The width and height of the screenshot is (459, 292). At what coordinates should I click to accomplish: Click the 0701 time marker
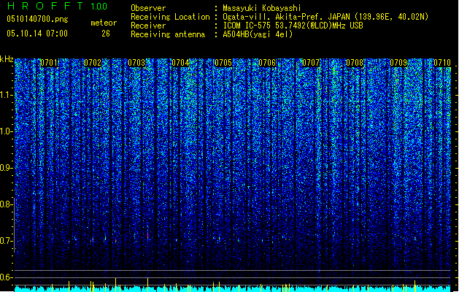click(x=49, y=63)
